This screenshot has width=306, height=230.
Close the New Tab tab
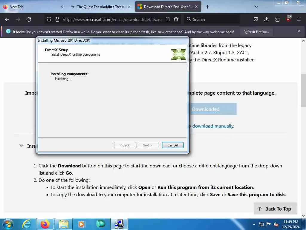pos(62,7)
